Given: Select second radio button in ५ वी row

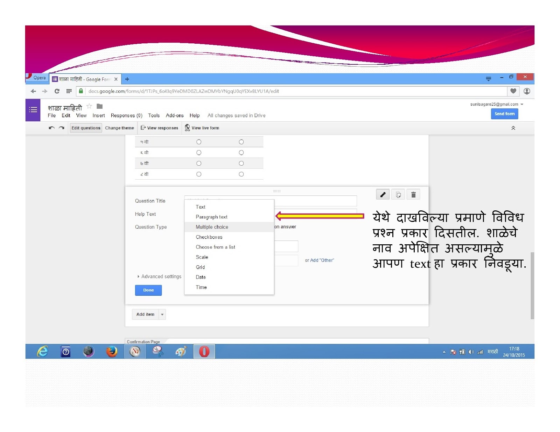Looking at the screenshot, I should 241,142.
